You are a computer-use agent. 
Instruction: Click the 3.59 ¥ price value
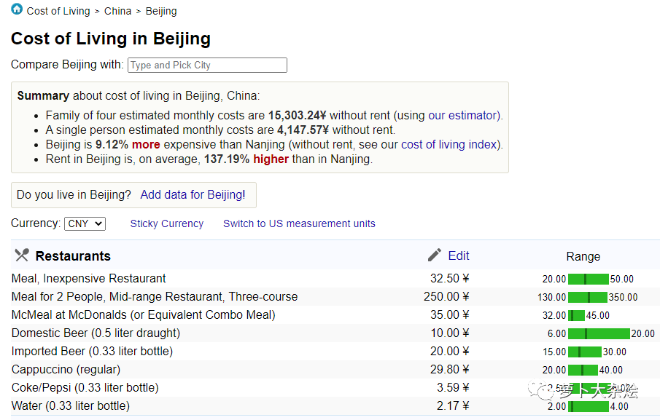[x=453, y=387]
